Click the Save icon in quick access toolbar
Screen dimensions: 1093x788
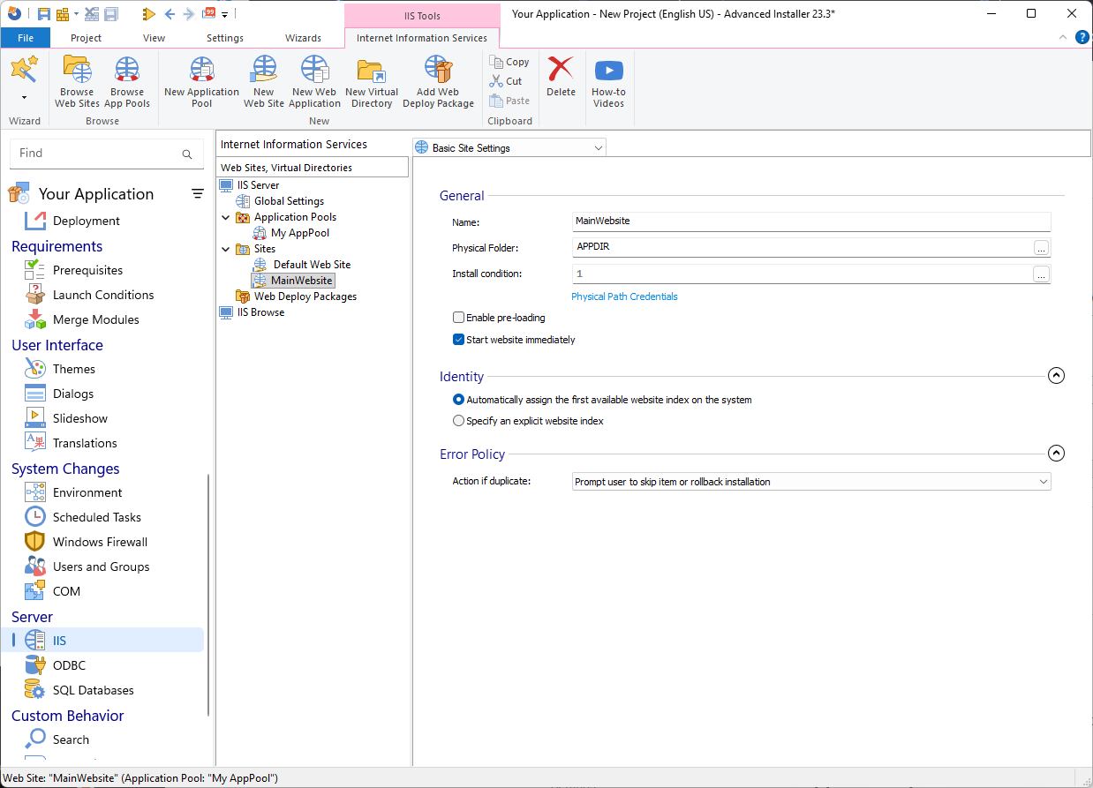point(44,13)
